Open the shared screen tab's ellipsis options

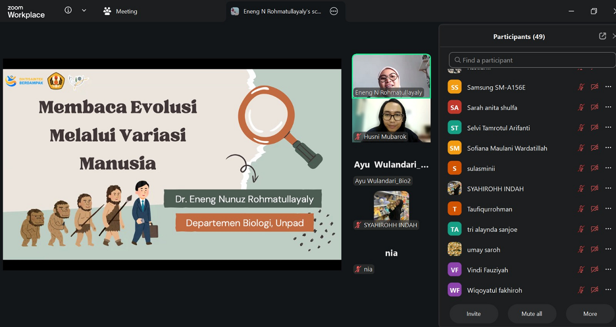pyautogui.click(x=334, y=11)
